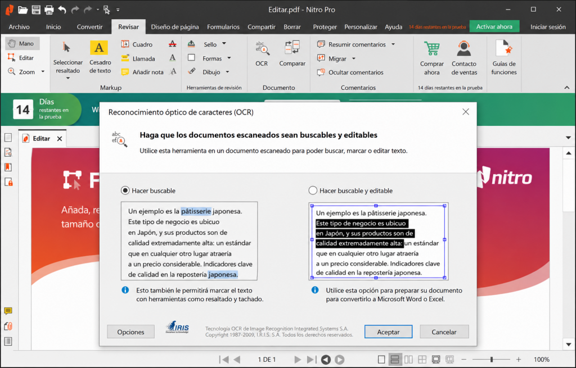Open attachments paperclip panel in sidebar

tap(8, 326)
